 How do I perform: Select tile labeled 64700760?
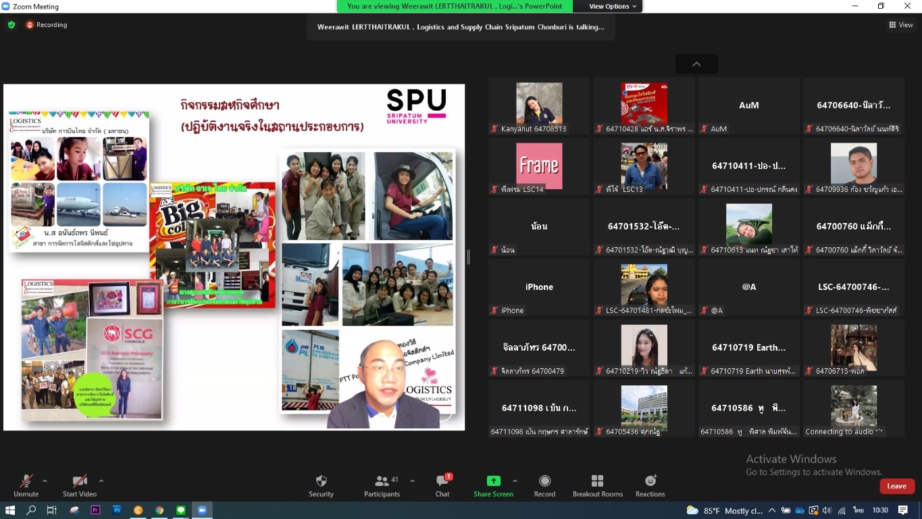click(854, 226)
